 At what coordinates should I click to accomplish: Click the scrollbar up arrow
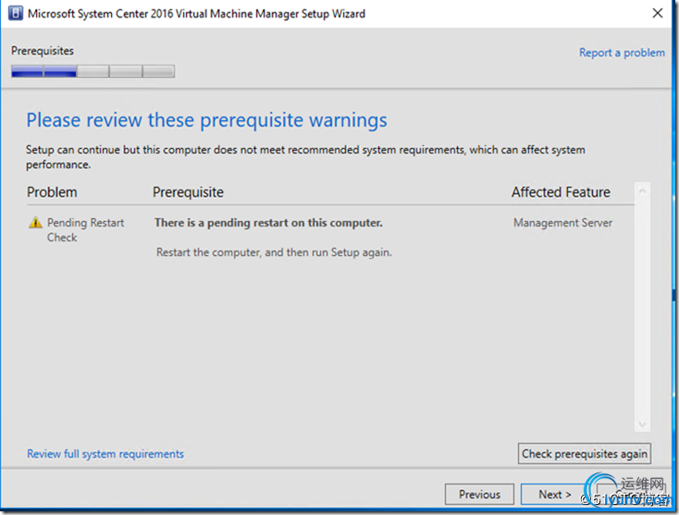pyautogui.click(x=643, y=192)
